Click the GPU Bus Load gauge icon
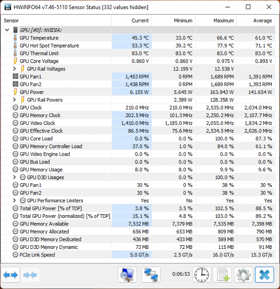The height and width of the screenshot is (289, 280). 15,161
